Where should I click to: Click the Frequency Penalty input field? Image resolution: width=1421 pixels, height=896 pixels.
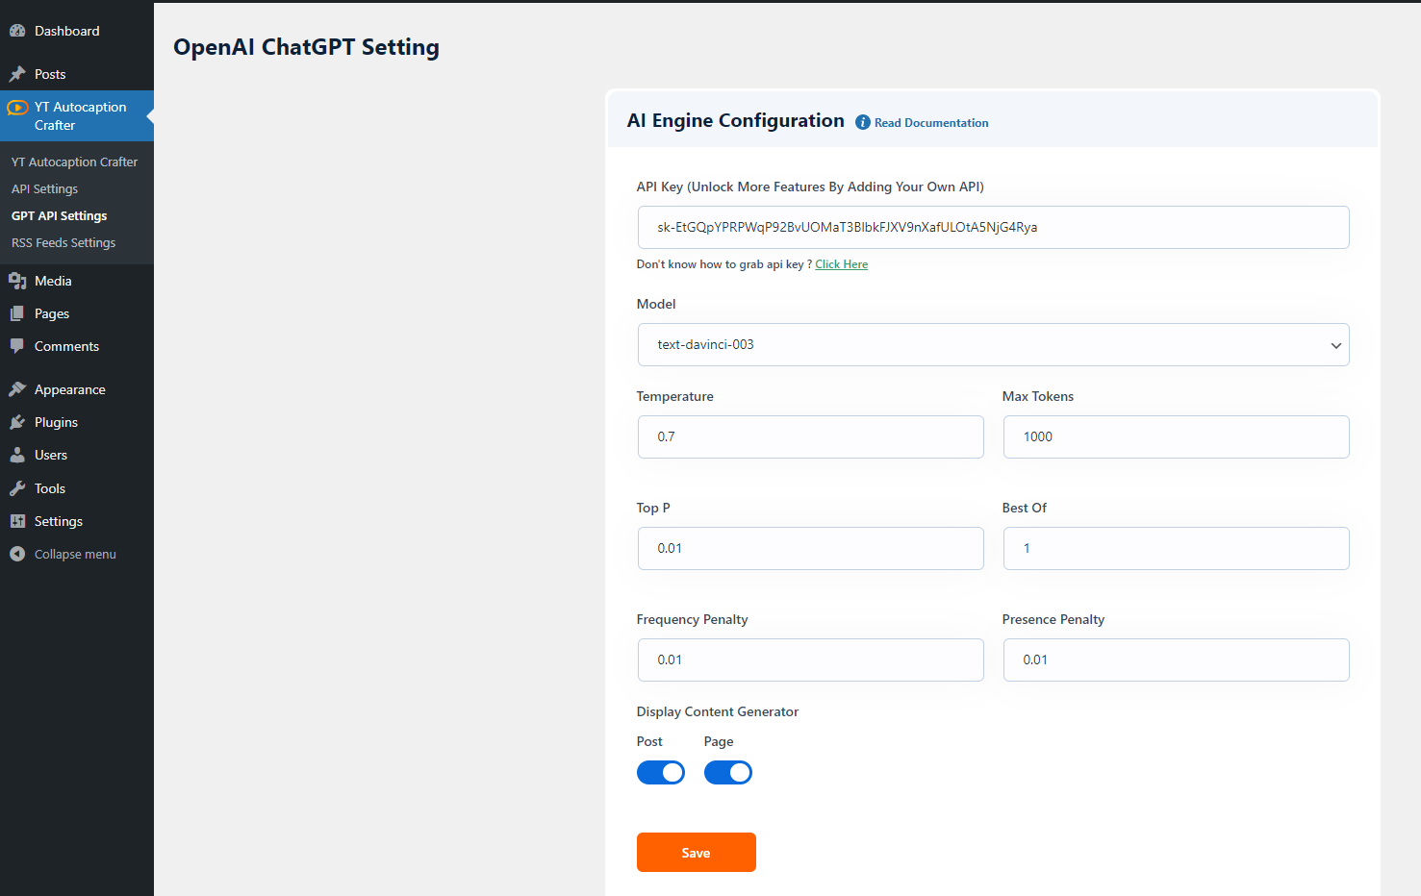pyautogui.click(x=810, y=660)
